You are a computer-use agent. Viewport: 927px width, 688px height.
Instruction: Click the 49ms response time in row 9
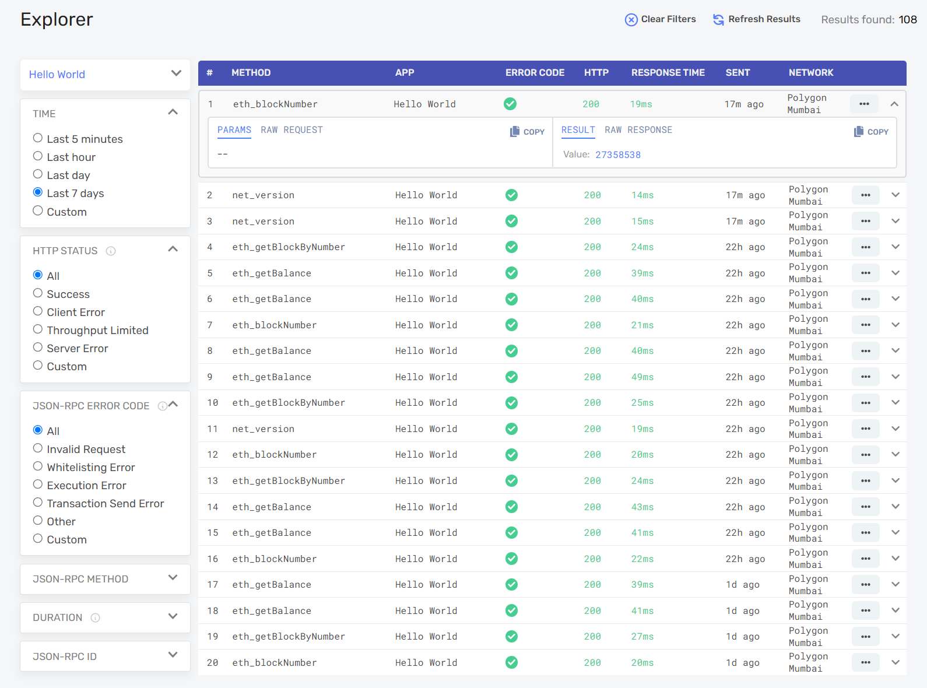click(x=642, y=377)
